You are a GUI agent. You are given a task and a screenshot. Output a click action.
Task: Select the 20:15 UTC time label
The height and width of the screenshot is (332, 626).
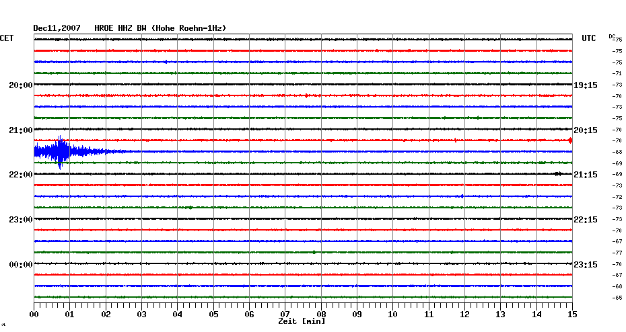click(x=586, y=130)
